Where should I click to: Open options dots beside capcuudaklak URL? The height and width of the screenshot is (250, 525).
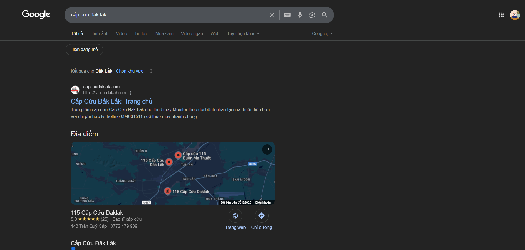[130, 93]
